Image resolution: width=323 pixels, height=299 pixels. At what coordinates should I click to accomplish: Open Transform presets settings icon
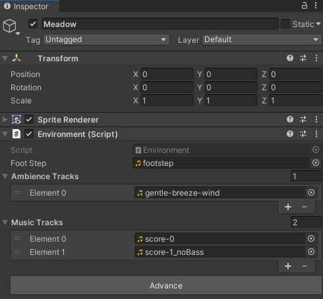303,58
